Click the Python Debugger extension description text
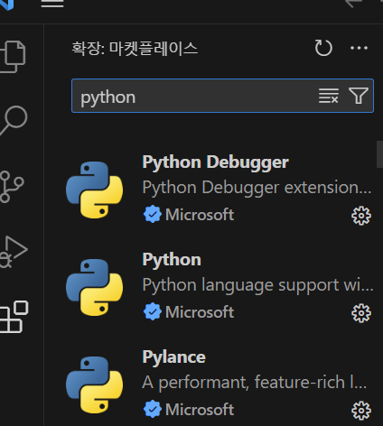Screen dimensions: 383x426 tap(257, 188)
